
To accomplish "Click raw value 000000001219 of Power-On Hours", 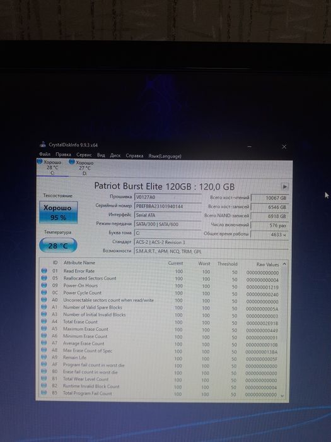I will 262,287.
